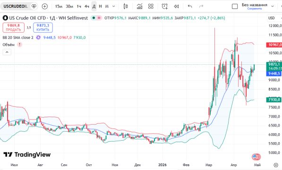Click the Объём warning exclamation icon
Screen dimensions: 282x170
(x=19, y=44)
